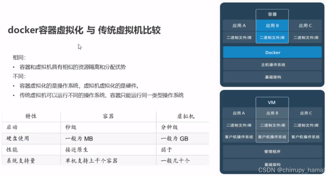Image resolution: width=326 pixels, height=176 pixels.
Task: Click the Docker layer block in top diagram
Action: pyautogui.click(x=272, y=52)
